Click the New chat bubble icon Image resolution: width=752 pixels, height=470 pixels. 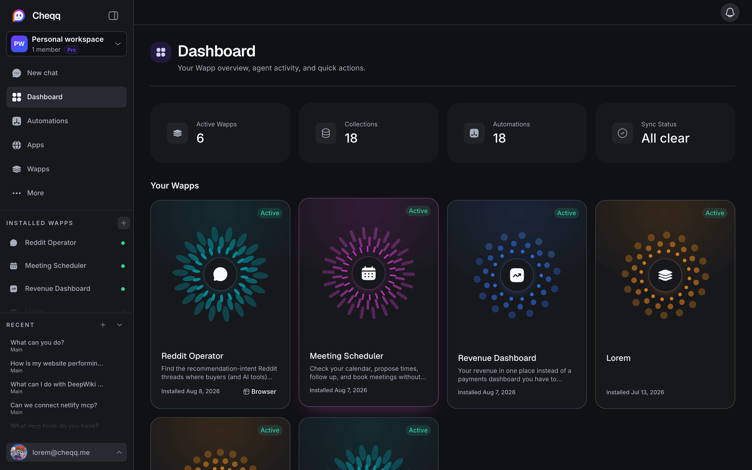pos(17,73)
